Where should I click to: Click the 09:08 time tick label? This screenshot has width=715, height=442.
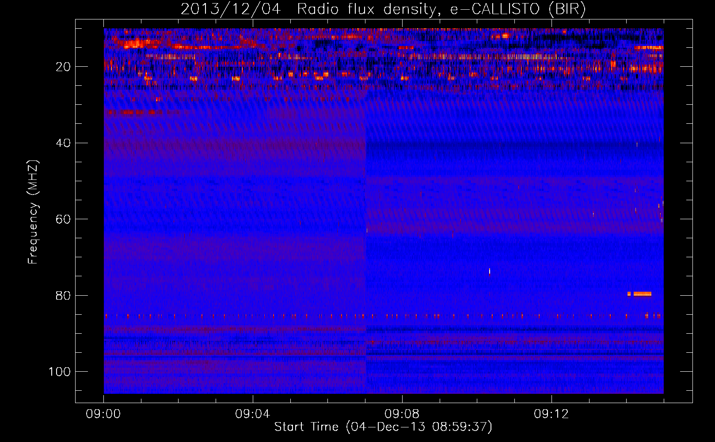(402, 414)
